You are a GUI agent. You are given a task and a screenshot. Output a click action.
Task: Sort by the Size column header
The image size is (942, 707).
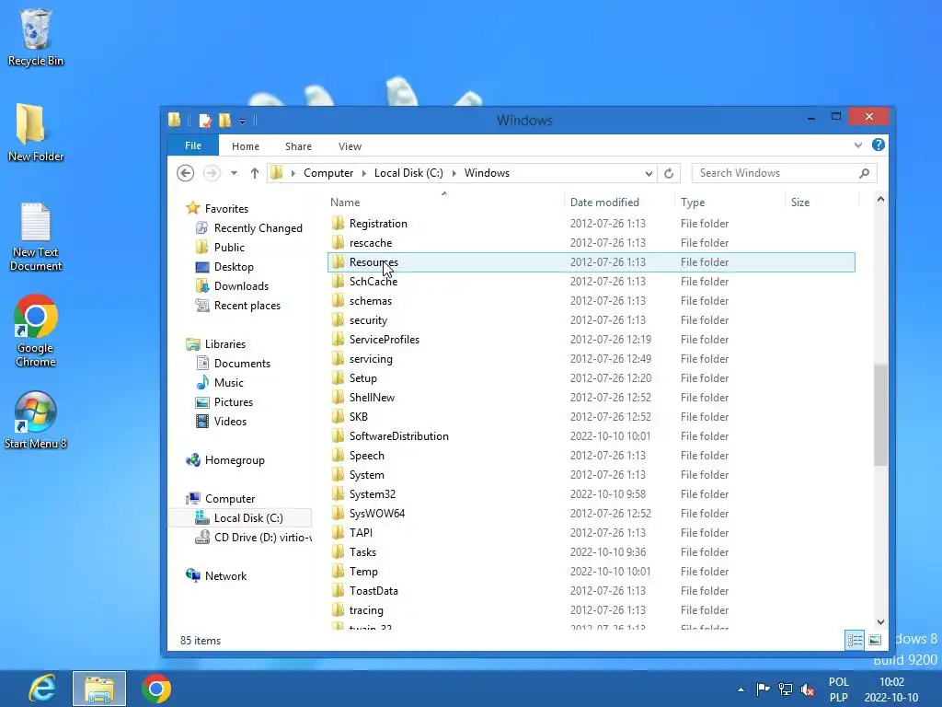click(x=821, y=202)
